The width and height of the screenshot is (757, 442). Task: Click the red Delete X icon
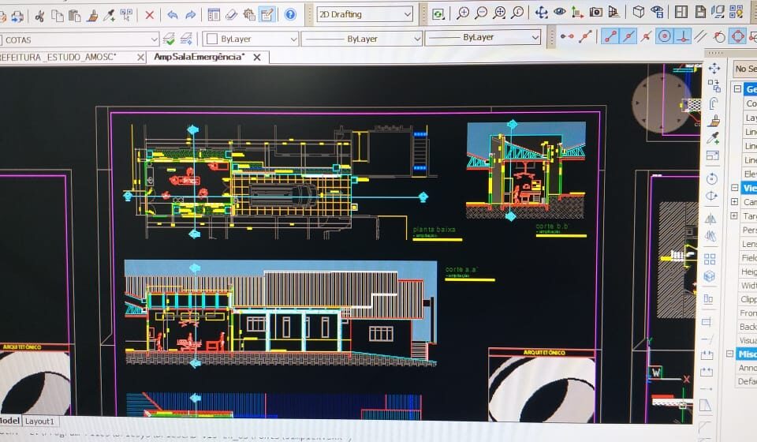click(149, 14)
